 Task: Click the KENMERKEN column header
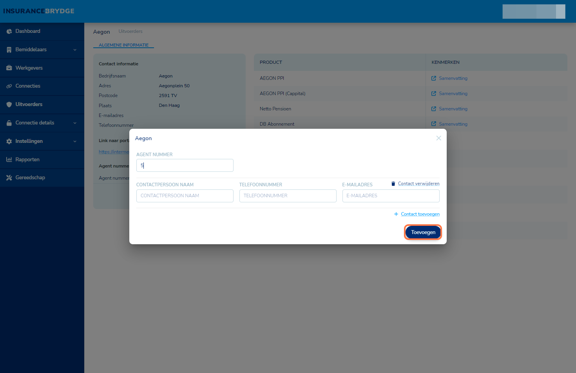446,62
